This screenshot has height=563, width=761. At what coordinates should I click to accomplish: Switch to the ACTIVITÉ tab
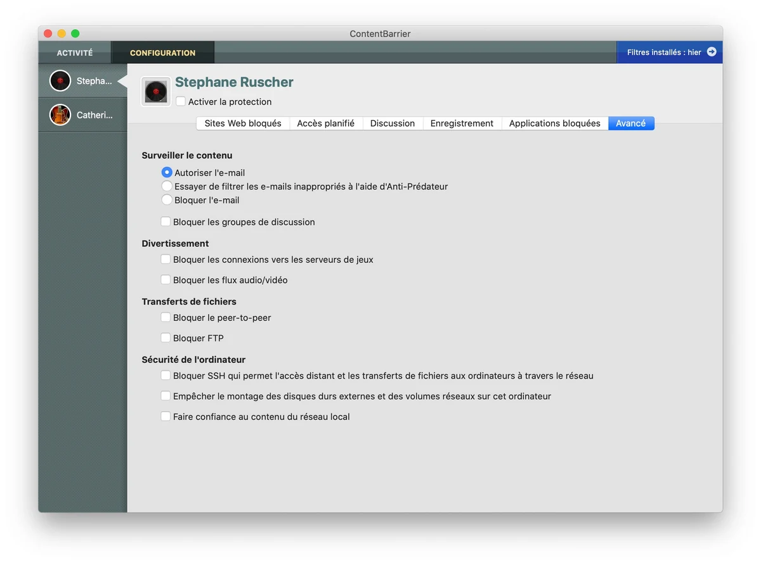click(75, 53)
